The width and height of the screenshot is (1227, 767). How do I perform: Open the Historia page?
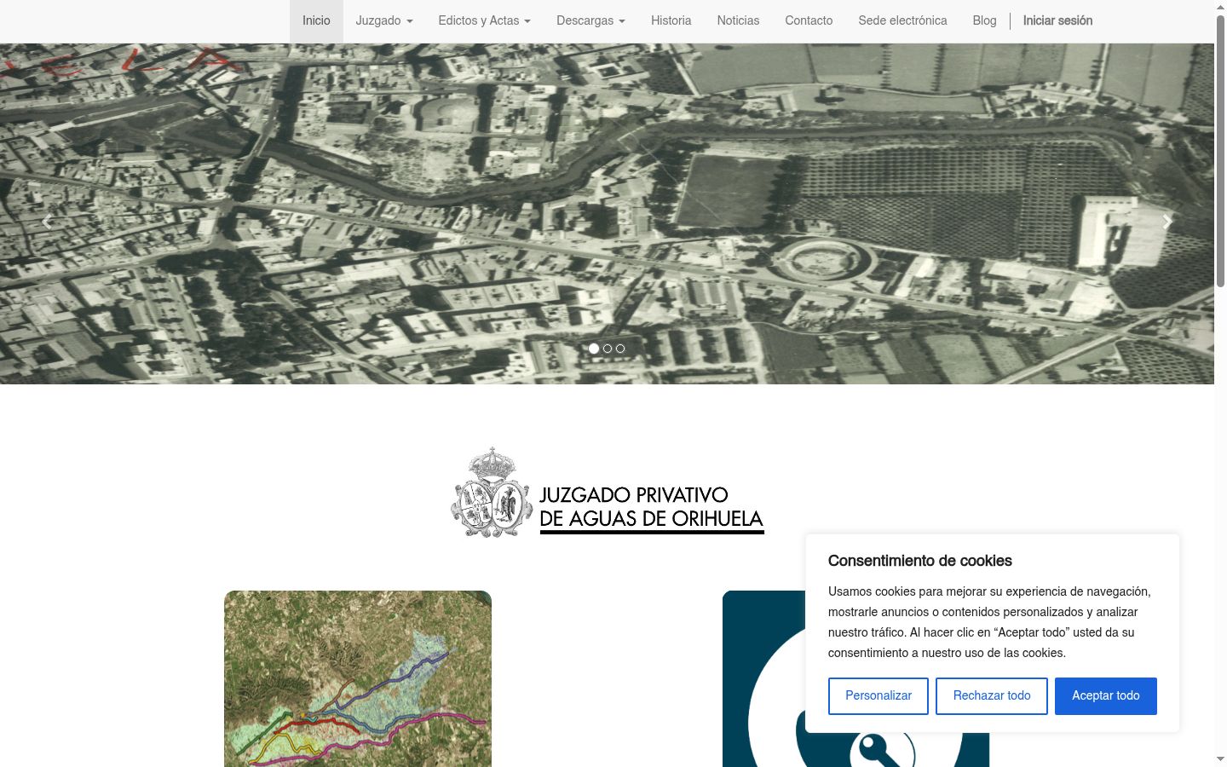pyautogui.click(x=671, y=20)
